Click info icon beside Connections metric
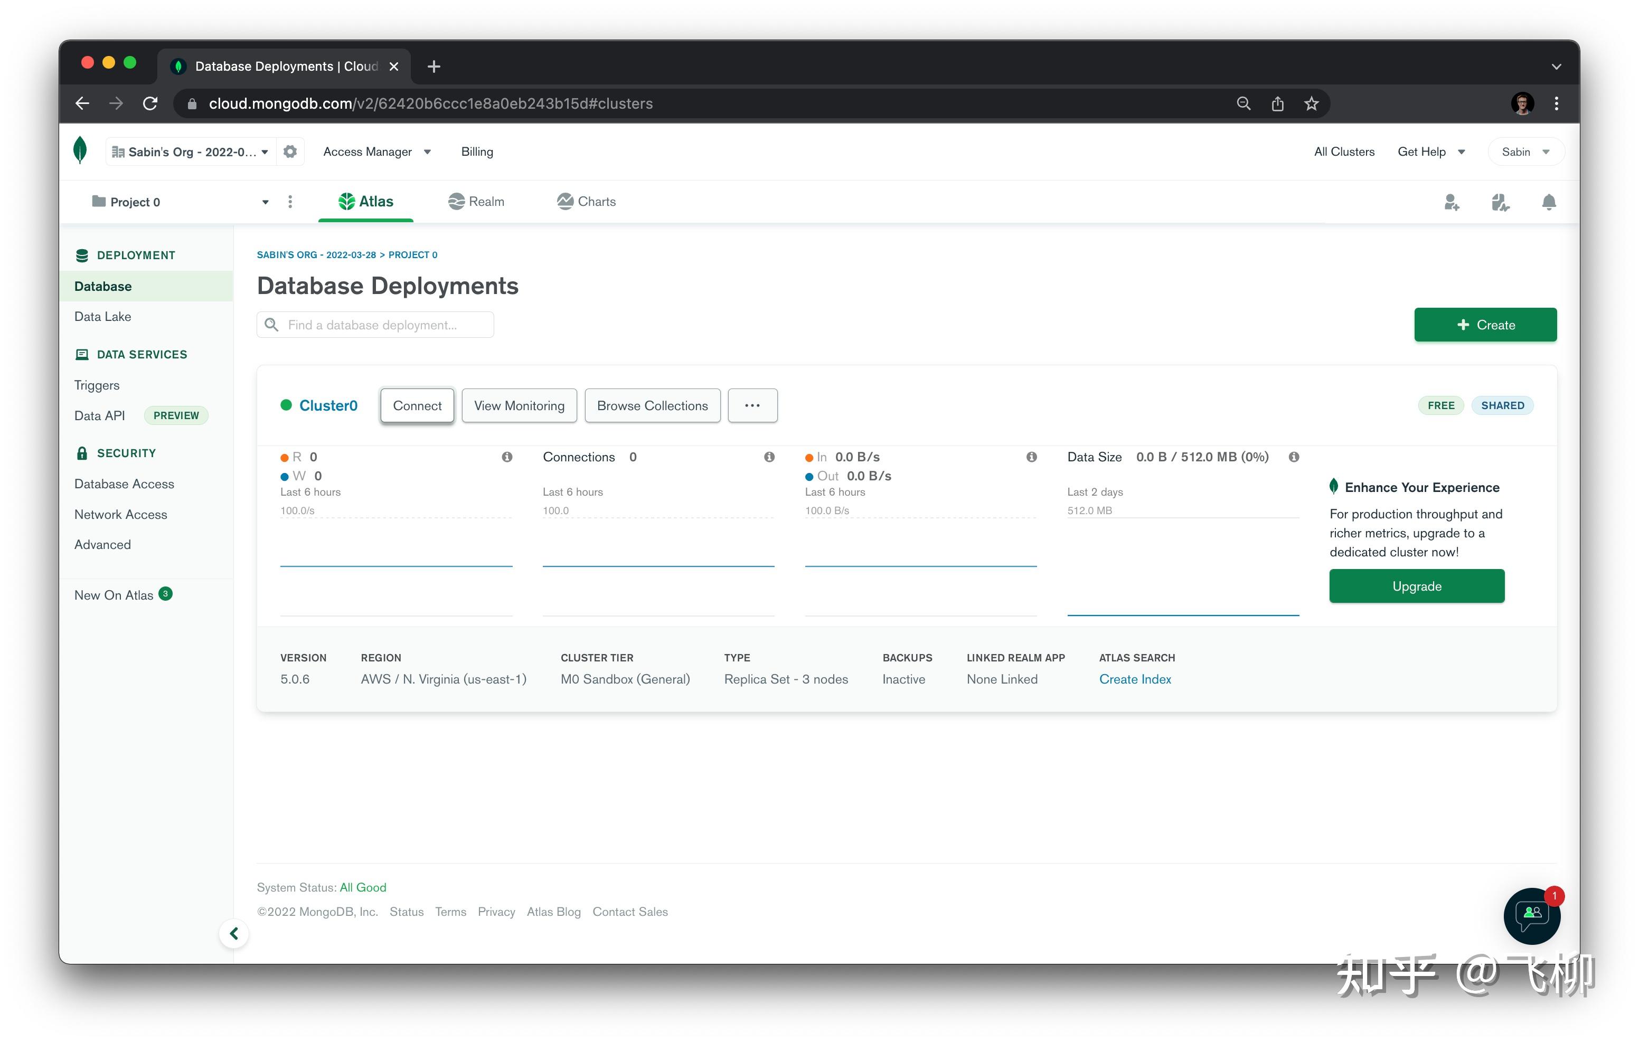The image size is (1639, 1042). (x=769, y=457)
